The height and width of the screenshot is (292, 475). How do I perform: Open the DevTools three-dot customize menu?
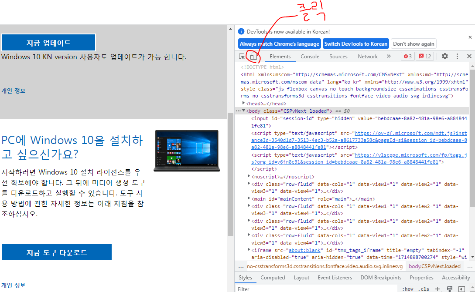[457, 56]
